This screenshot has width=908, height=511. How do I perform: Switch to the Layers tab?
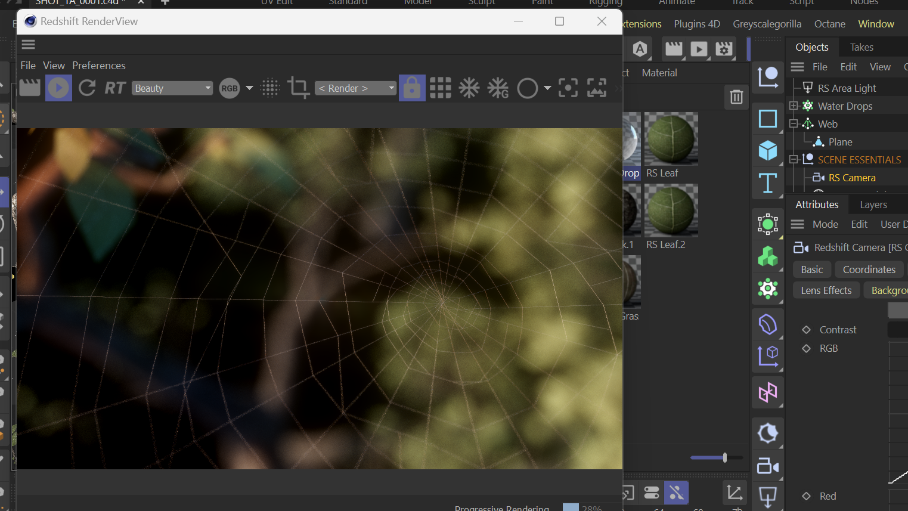873,205
